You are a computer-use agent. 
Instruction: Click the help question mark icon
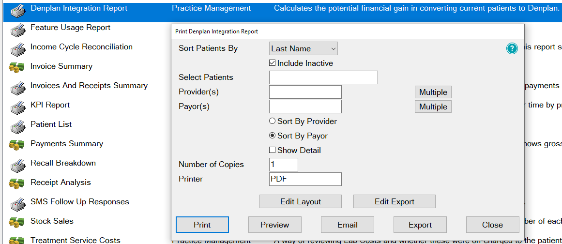[x=512, y=48]
